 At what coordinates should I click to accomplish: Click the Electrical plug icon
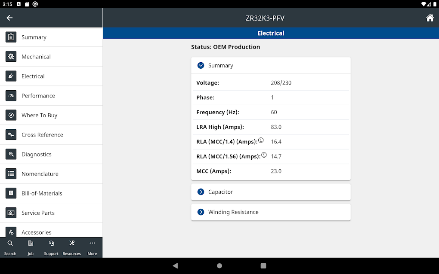pyautogui.click(x=11, y=76)
